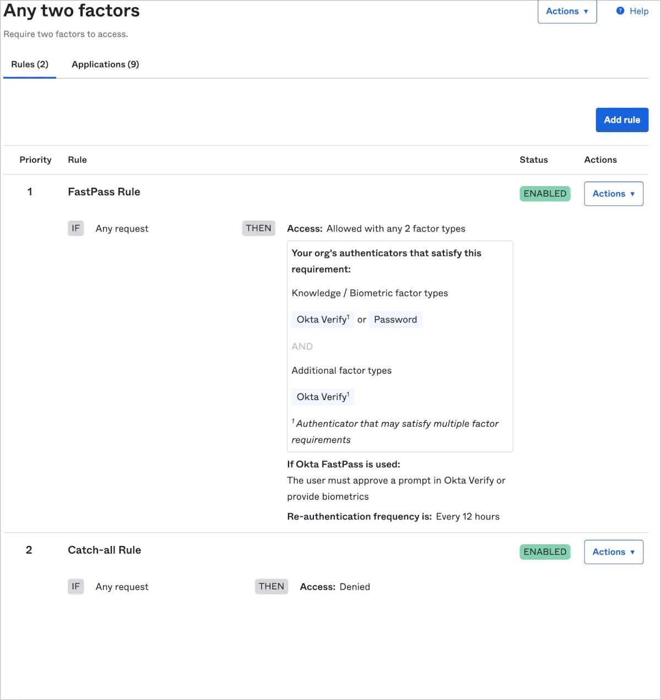Click the Help link

[x=638, y=11]
